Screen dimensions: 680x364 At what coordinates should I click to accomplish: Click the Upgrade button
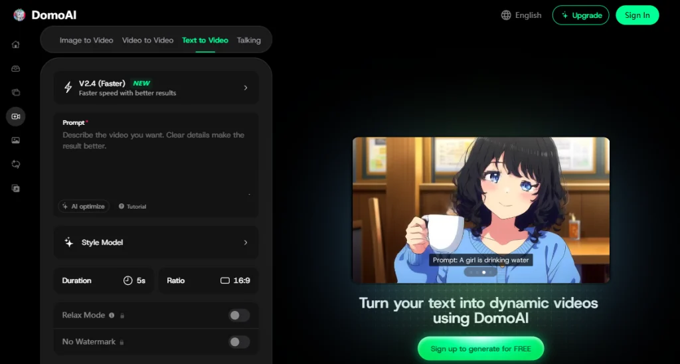pos(580,15)
